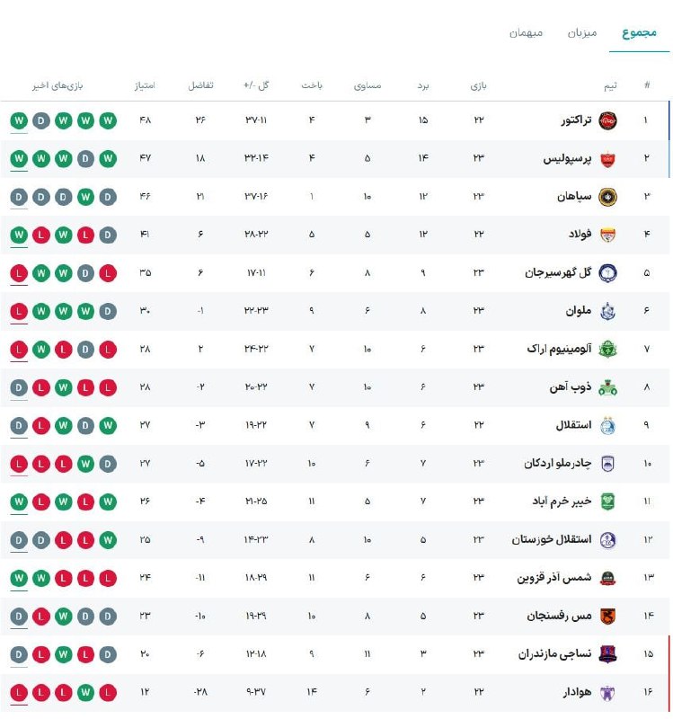Select the مجموع (total) tab
Image resolution: width=673 pixels, height=719 pixels.
tap(639, 32)
